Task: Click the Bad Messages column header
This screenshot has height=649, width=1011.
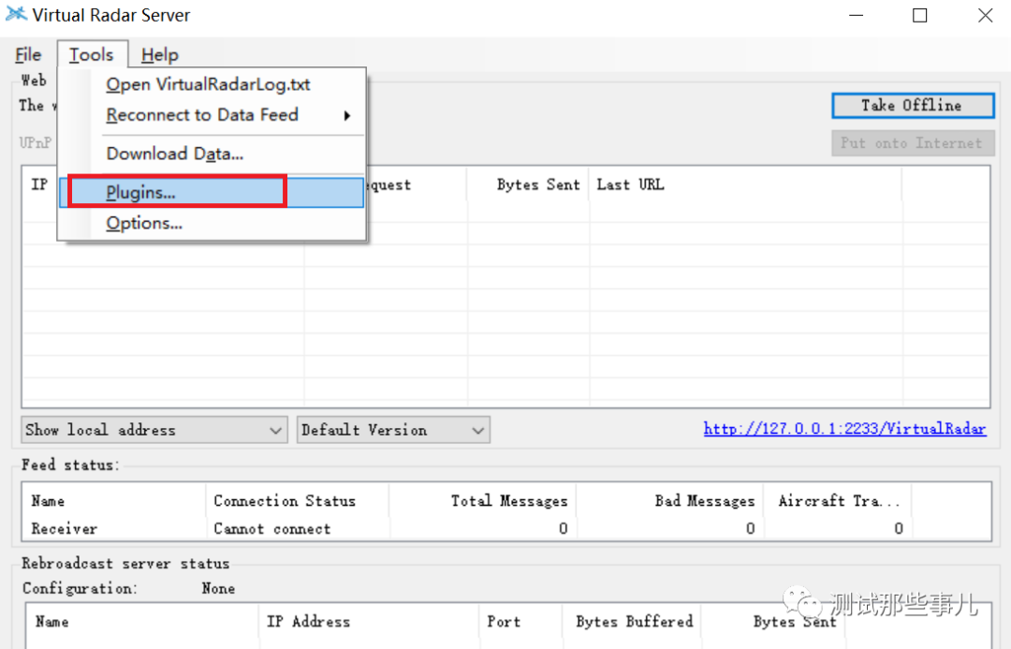Action: [x=670, y=501]
